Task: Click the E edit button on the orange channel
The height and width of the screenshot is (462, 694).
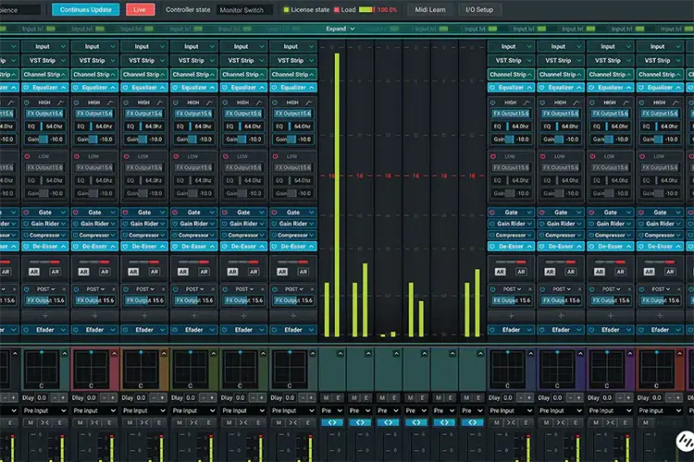Action: pos(159,423)
